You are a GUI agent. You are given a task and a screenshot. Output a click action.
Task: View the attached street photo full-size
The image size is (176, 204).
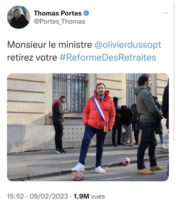88,127
